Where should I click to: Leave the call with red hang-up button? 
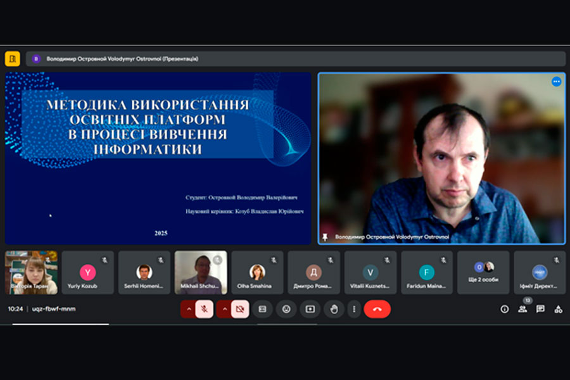(x=377, y=309)
